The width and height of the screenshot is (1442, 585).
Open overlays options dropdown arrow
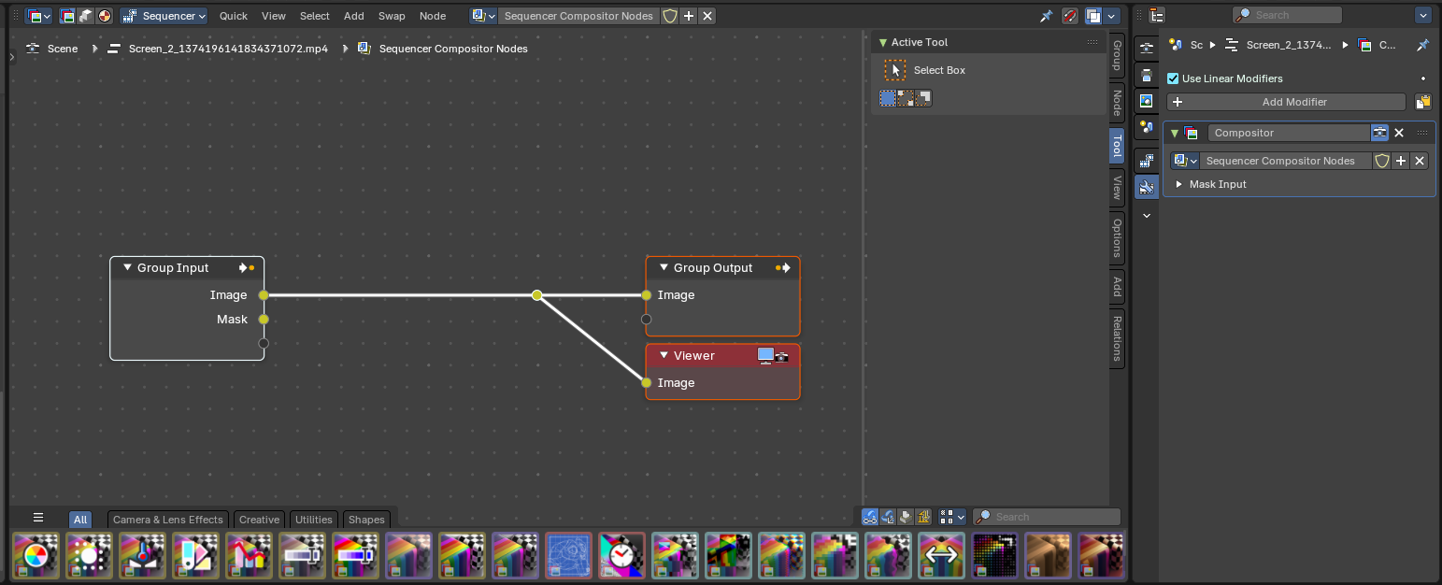point(1111,16)
